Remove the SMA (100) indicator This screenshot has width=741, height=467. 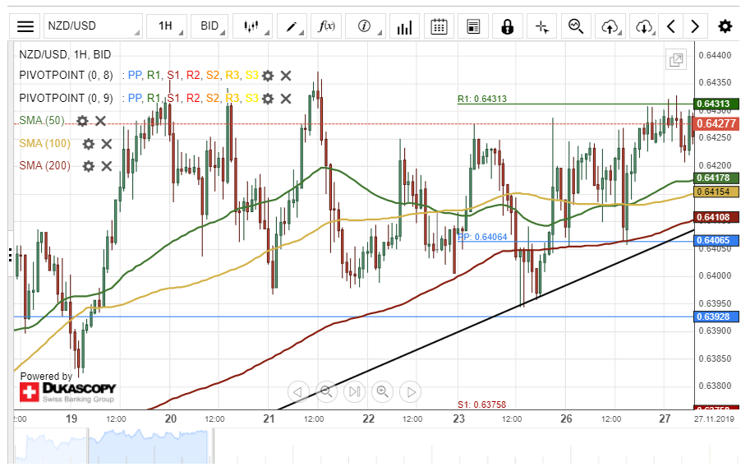[107, 144]
